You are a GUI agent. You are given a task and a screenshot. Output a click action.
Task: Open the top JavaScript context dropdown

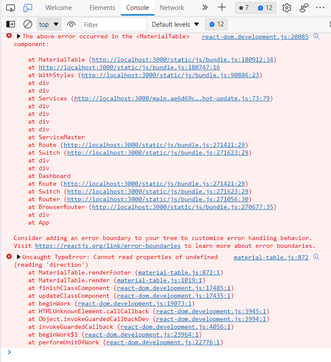49,24
